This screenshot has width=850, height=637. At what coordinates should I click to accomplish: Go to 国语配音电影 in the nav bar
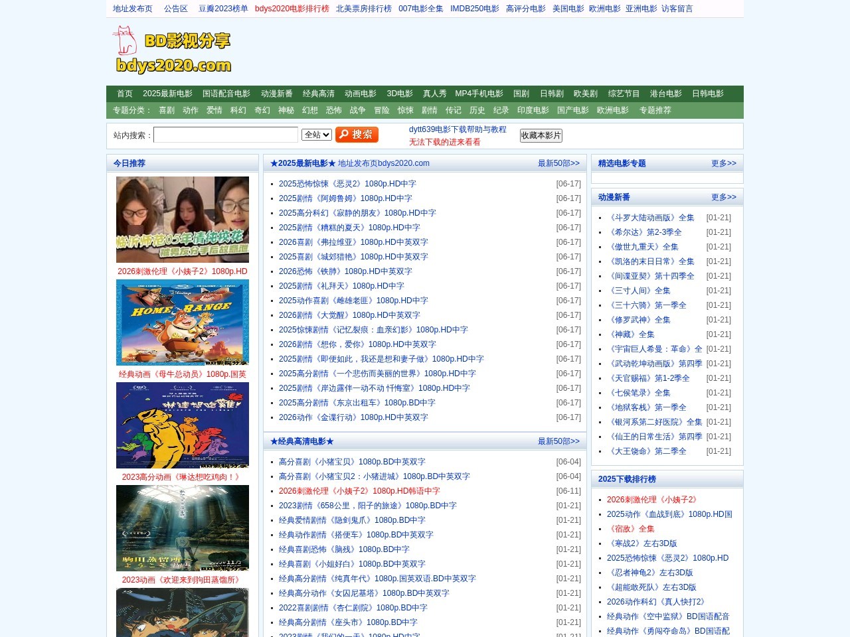click(226, 94)
